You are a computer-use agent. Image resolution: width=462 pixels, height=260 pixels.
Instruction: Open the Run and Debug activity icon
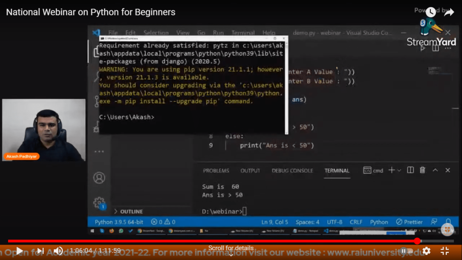(x=96, y=127)
